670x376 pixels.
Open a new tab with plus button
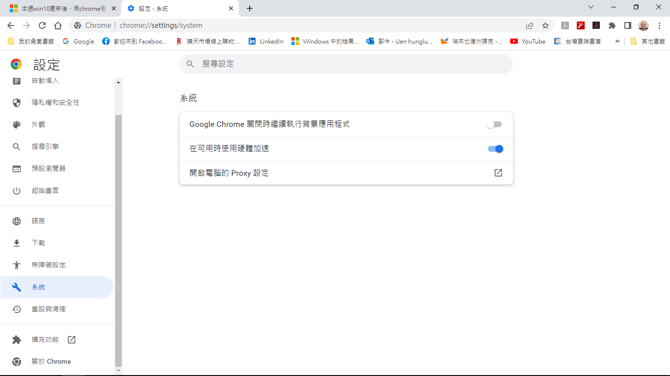click(x=250, y=8)
